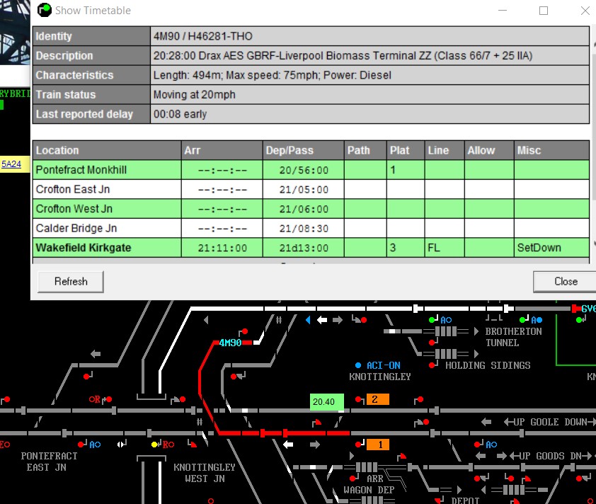Click the Allow column header
Screen dimensions: 596x504
[489, 151]
